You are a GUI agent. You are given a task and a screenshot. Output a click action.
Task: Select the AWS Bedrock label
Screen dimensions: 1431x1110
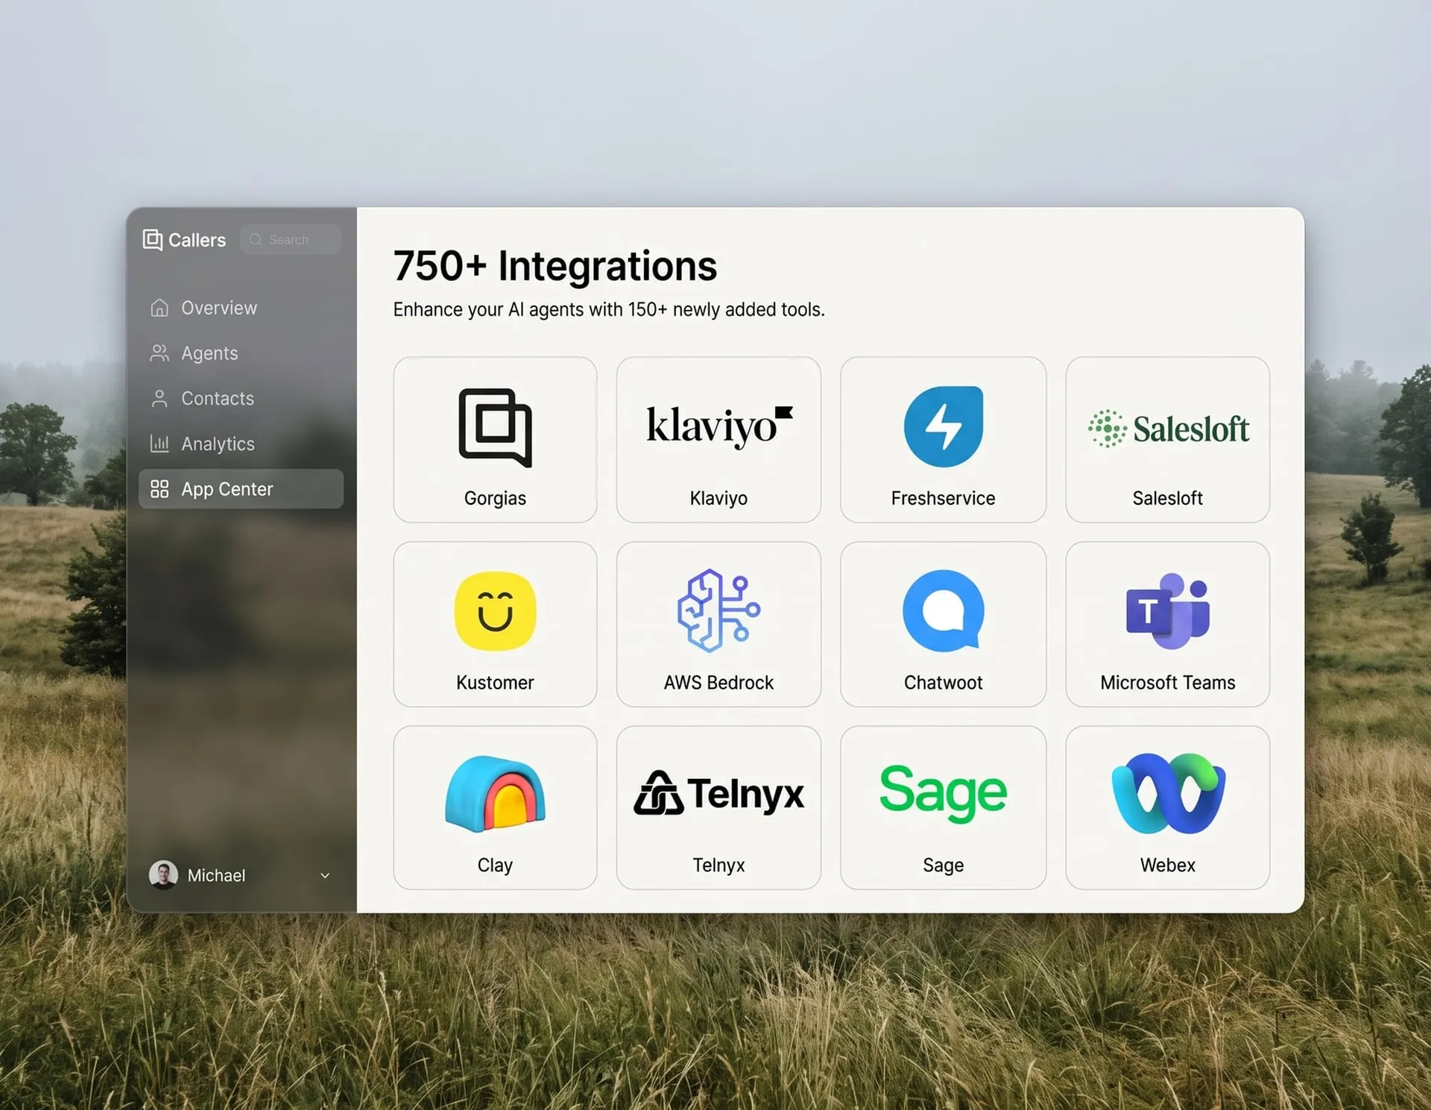pyautogui.click(x=718, y=682)
